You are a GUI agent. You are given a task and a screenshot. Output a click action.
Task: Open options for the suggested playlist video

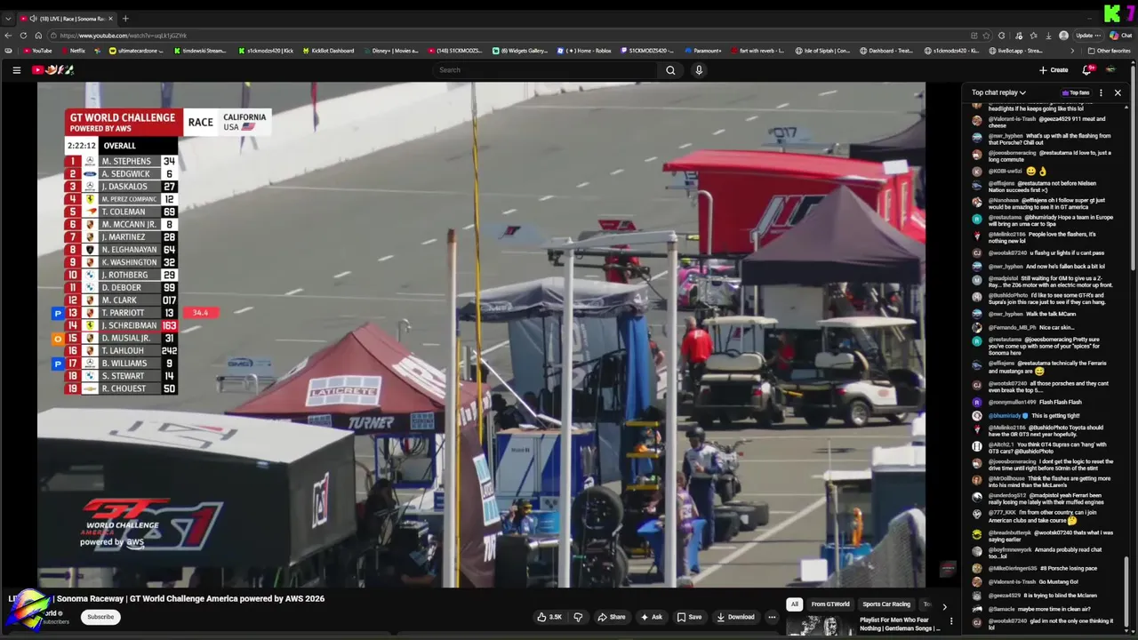coord(951,621)
